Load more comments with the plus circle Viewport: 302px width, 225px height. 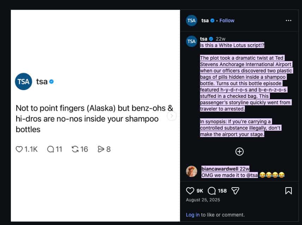pos(240,152)
